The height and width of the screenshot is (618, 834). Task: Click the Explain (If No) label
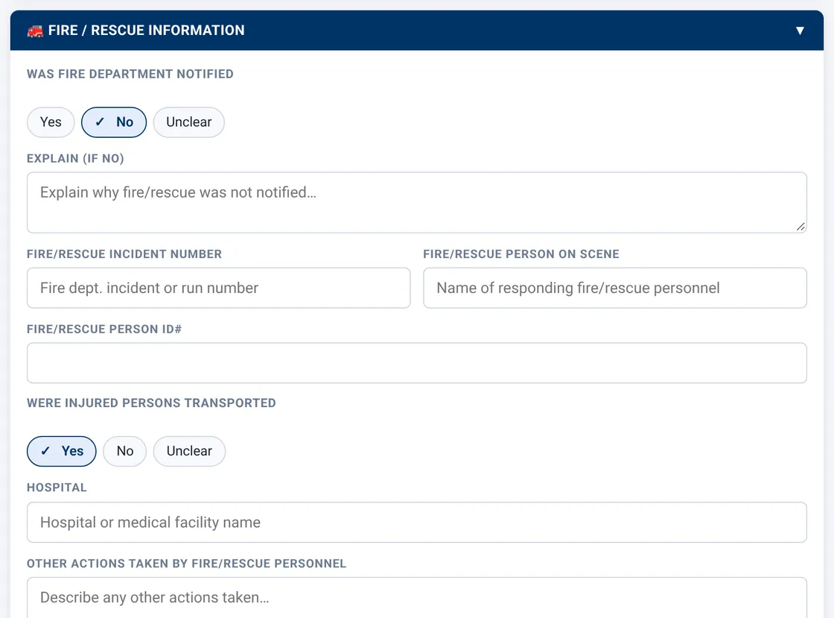75,159
